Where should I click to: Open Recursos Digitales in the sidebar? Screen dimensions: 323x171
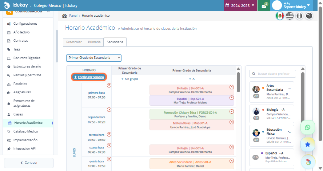(x=27, y=58)
